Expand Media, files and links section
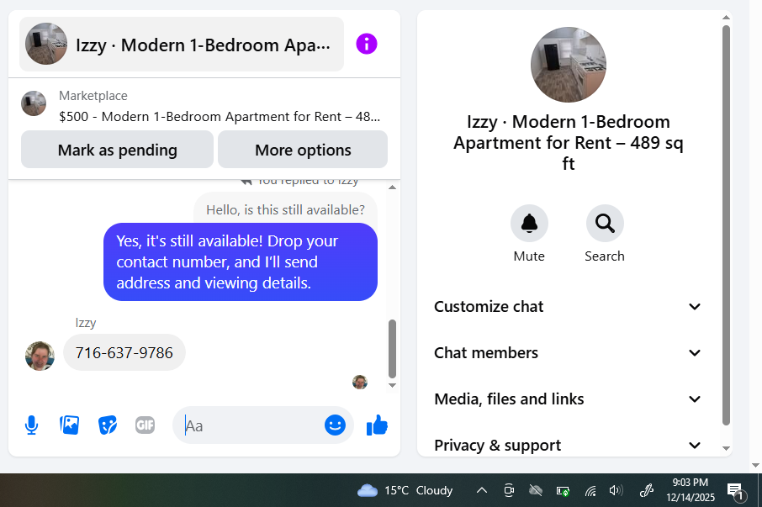 point(568,399)
